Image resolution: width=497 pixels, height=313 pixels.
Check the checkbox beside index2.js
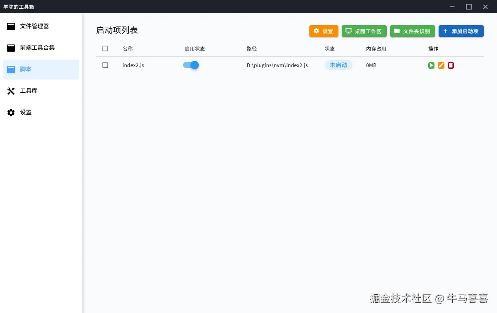click(105, 65)
